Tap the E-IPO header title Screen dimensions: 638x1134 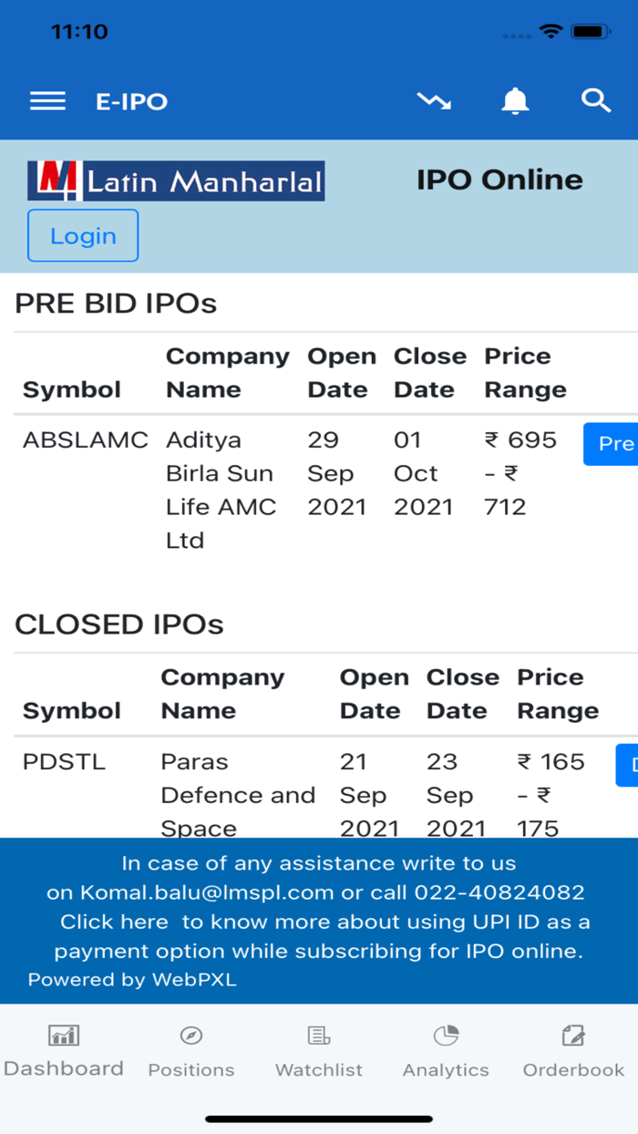click(x=132, y=101)
